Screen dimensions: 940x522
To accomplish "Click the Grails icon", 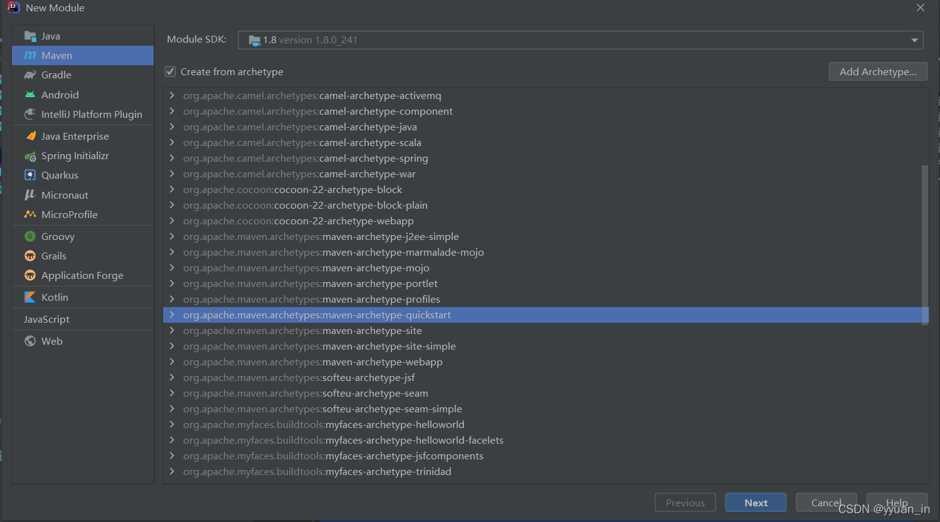I will [30, 256].
